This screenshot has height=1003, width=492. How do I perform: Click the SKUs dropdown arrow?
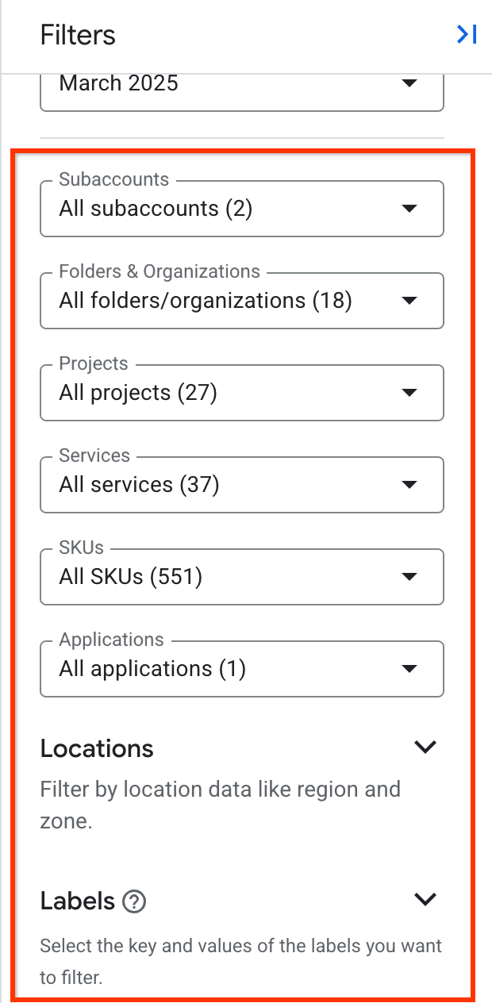pos(409,577)
